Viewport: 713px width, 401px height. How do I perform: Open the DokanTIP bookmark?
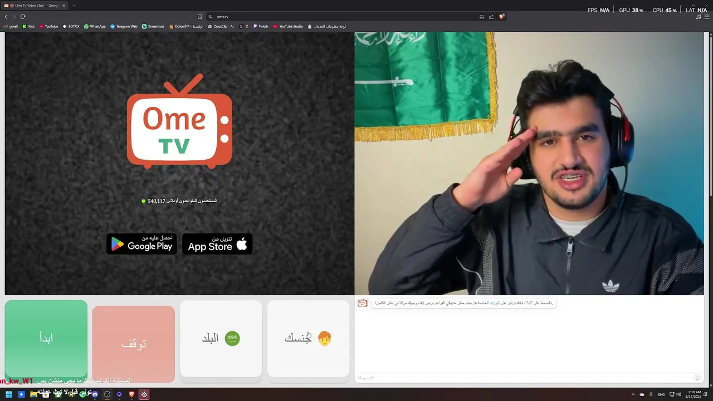(186, 26)
